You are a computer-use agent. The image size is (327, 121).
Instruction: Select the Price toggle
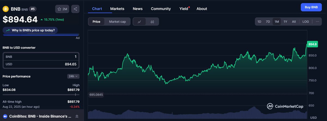point(96,21)
